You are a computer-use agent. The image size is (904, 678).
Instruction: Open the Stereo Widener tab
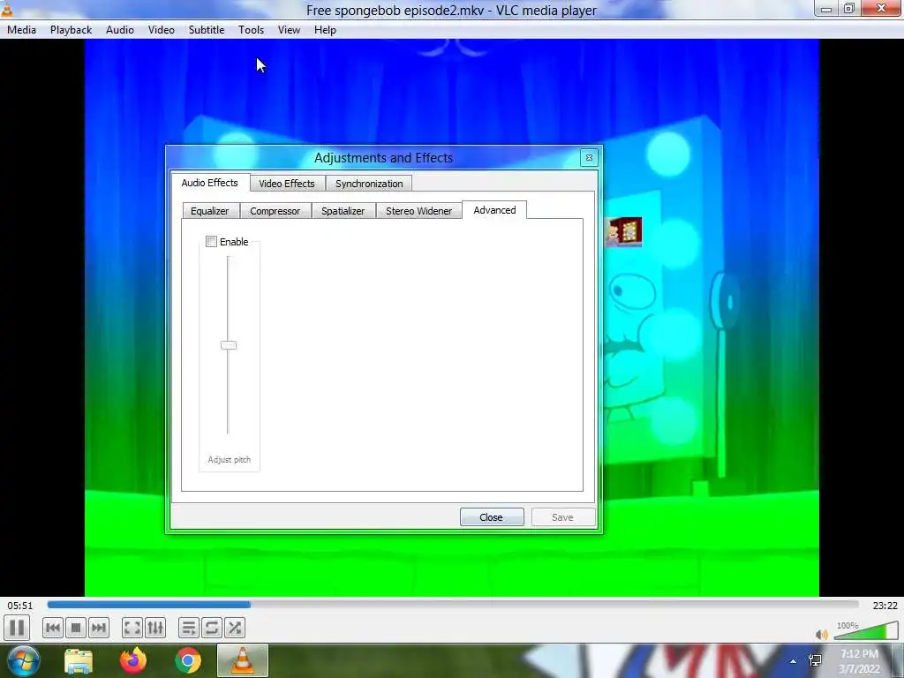click(x=419, y=211)
